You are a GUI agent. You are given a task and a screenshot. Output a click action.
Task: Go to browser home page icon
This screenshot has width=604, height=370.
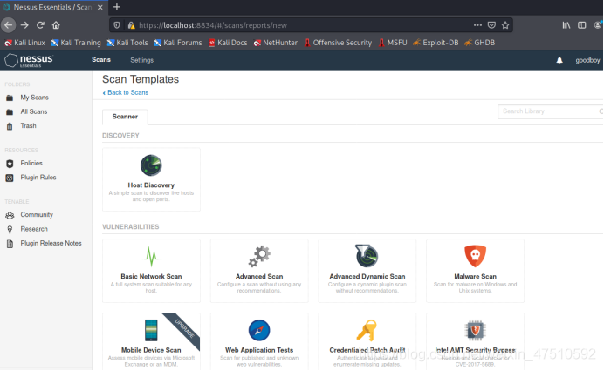[x=56, y=25]
